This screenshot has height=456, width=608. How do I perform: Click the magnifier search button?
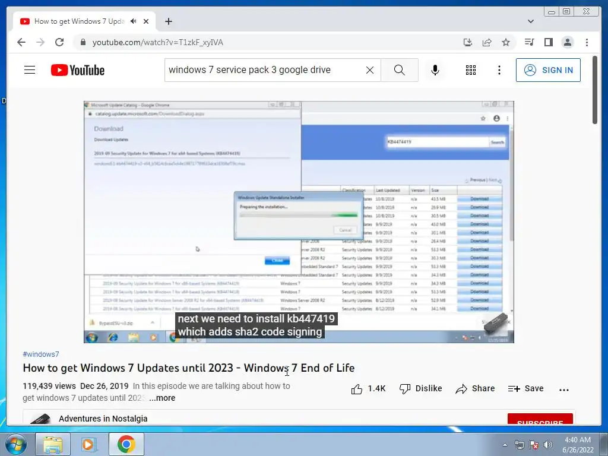(x=400, y=70)
